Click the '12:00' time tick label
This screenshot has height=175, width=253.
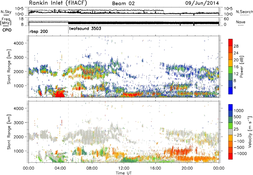(x=124, y=168)
